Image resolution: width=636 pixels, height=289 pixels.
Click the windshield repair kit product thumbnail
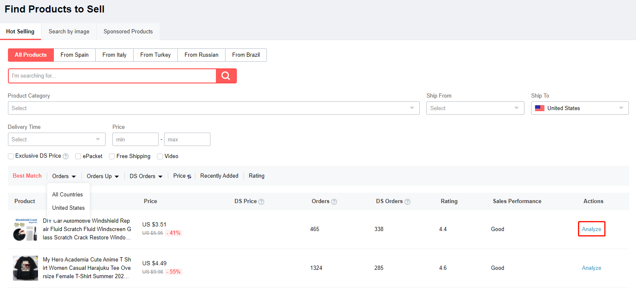[x=25, y=229]
